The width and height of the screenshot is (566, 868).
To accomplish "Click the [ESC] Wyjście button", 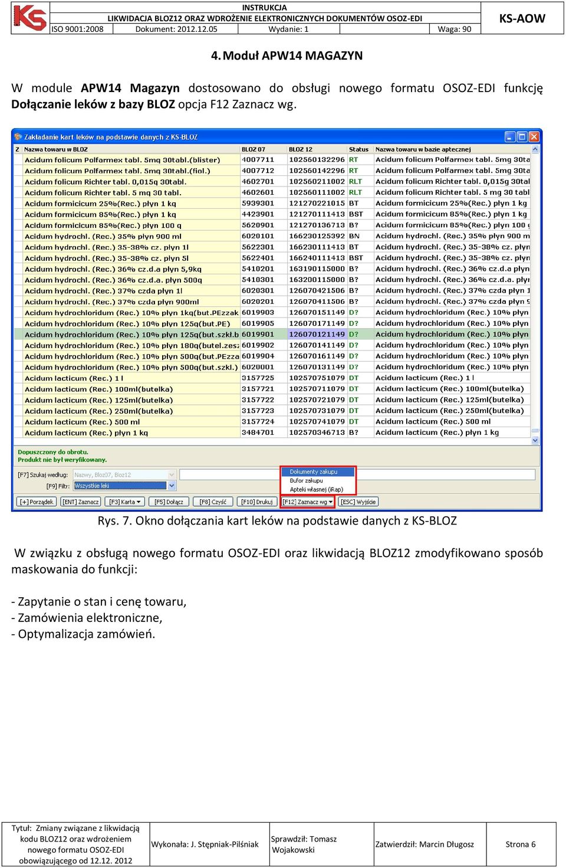I will (358, 502).
